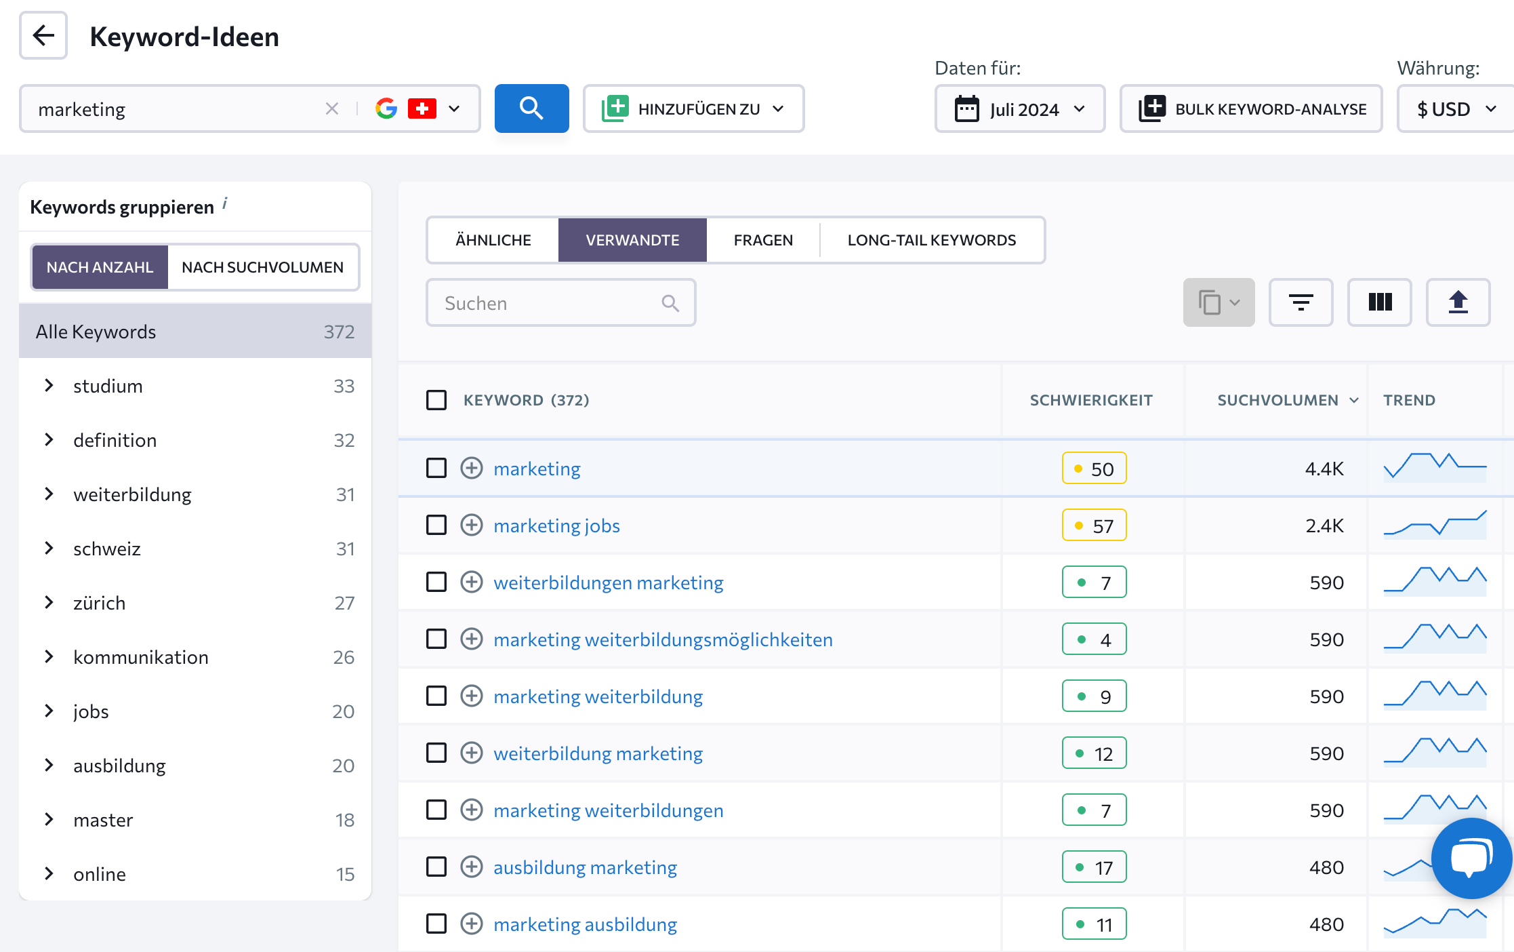This screenshot has height=952, width=1514.
Task: Open marketing weiterbildungsmöglichkeiten link
Action: pyautogui.click(x=663, y=639)
